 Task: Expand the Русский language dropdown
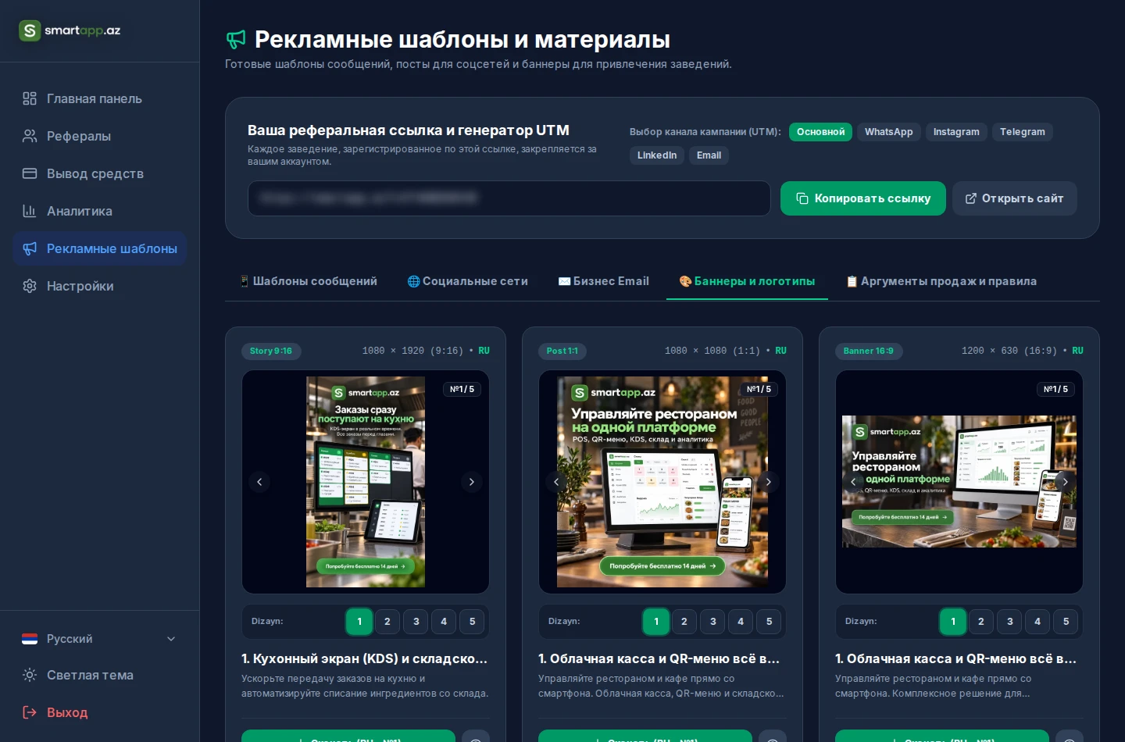pyautogui.click(x=100, y=639)
